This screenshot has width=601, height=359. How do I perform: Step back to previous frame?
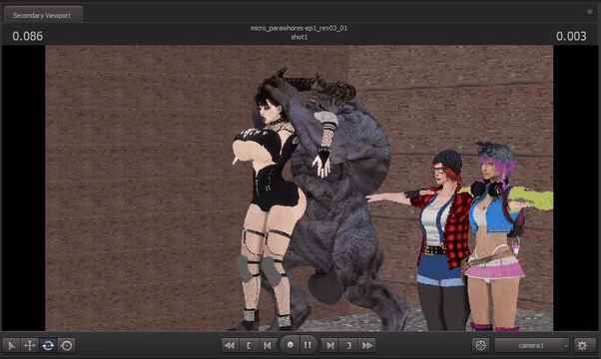click(268, 346)
